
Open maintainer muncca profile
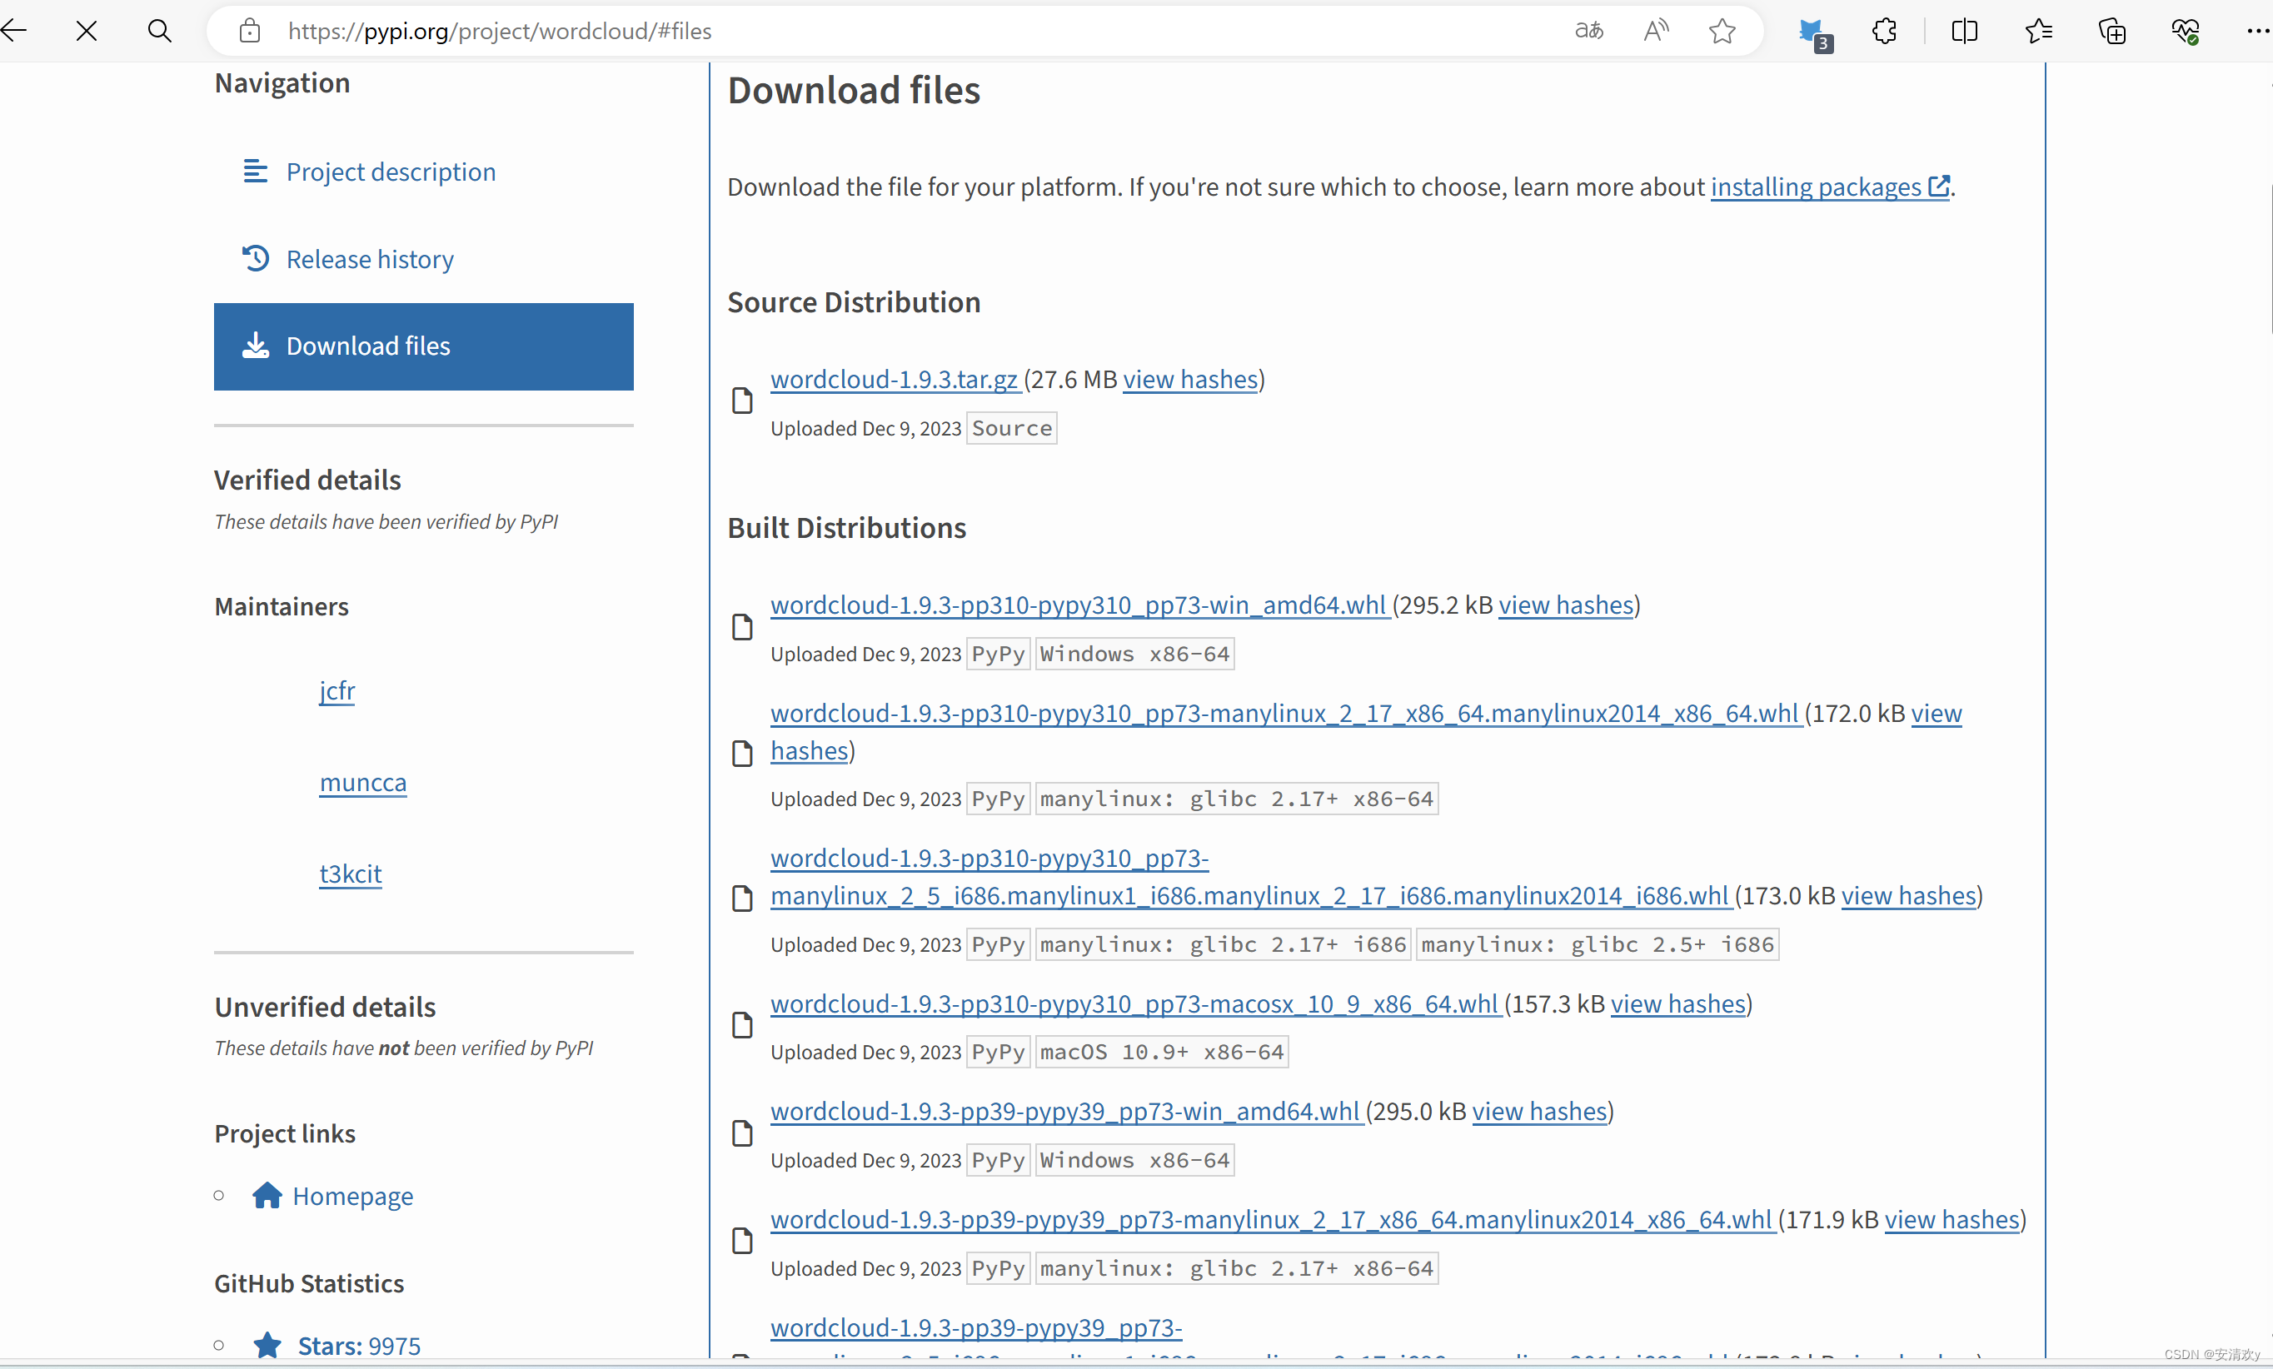tap(362, 782)
